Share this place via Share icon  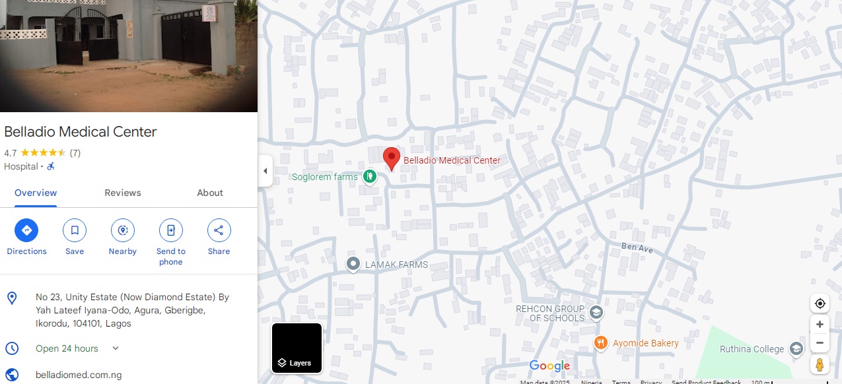(219, 230)
